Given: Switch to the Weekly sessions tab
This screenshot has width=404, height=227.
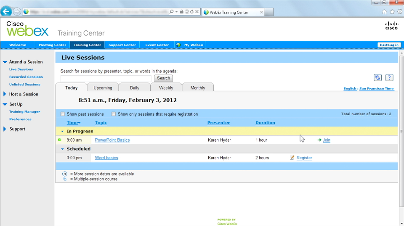Looking at the screenshot, I should point(166,88).
